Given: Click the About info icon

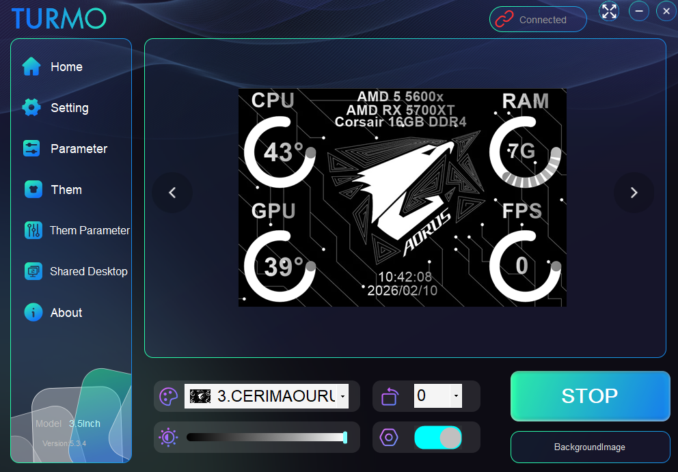Looking at the screenshot, I should [x=33, y=312].
